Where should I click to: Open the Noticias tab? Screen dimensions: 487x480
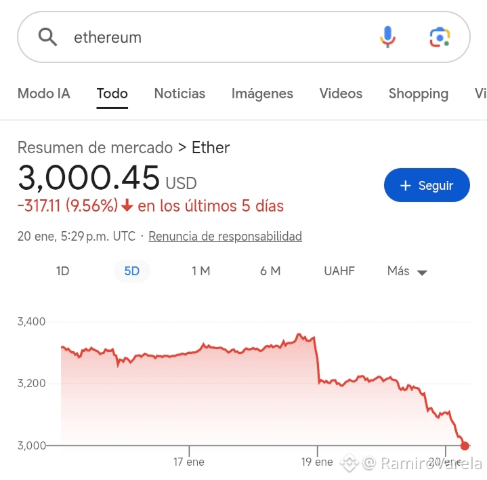click(179, 94)
